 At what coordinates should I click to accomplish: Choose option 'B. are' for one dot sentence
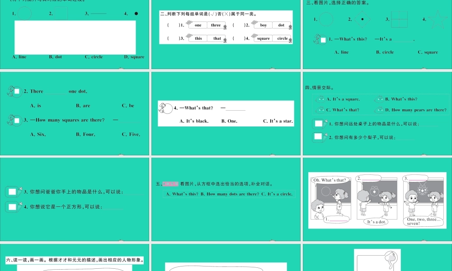tap(83, 106)
